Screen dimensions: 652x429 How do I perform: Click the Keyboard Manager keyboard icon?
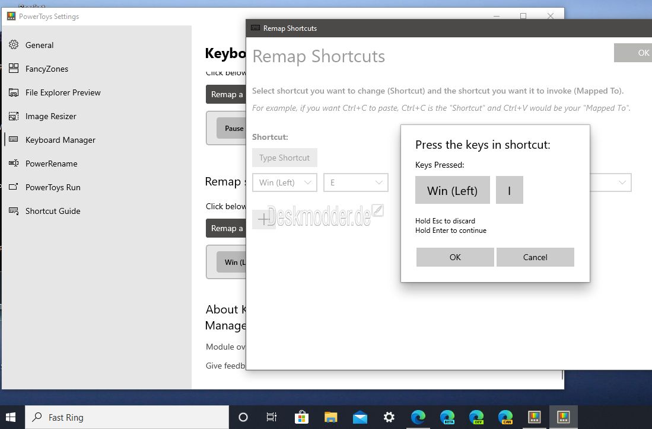[14, 139]
